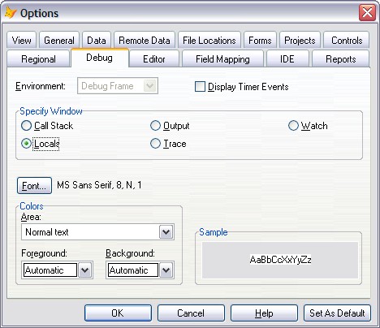This screenshot has width=380, height=328.
Task: Choose the Output window option
Action: [x=155, y=126]
